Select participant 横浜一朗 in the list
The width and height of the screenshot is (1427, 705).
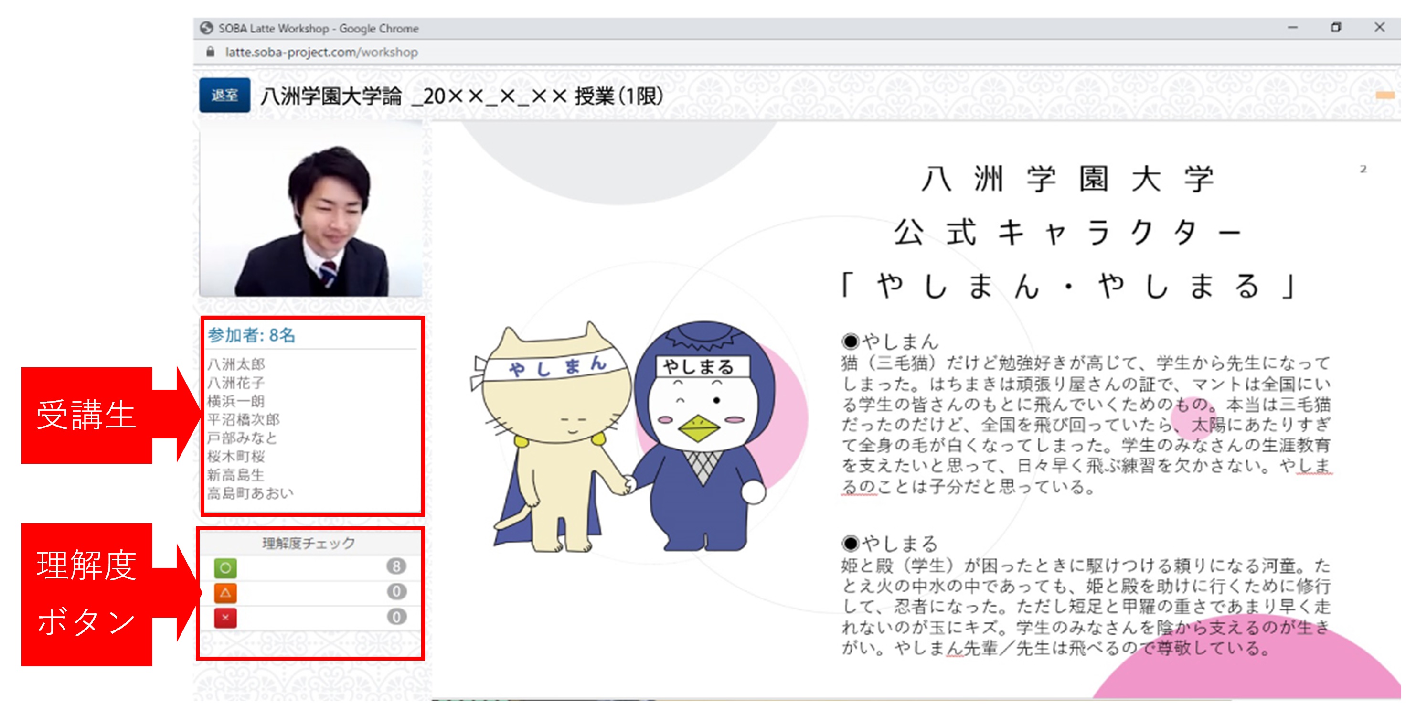[x=236, y=401]
